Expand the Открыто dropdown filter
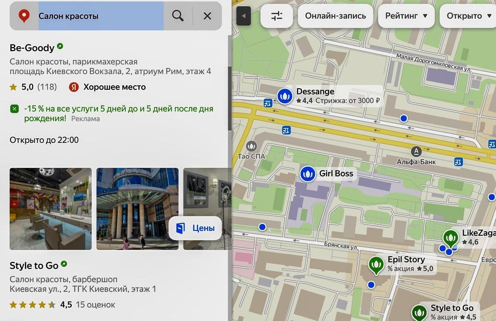The image size is (496, 321). pos(468,16)
